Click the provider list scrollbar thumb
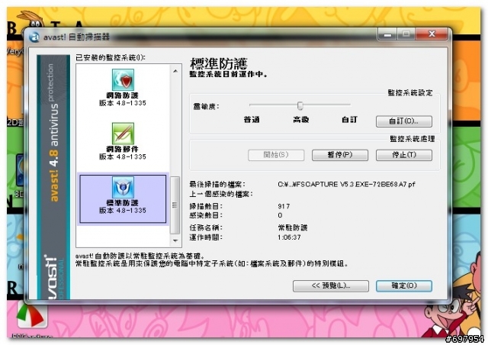 (175, 205)
